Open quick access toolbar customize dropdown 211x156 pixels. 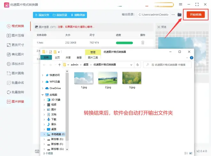coord(59,52)
